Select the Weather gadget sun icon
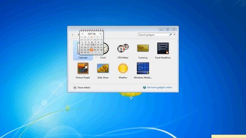Screen dimensions: 246x138 123,68
